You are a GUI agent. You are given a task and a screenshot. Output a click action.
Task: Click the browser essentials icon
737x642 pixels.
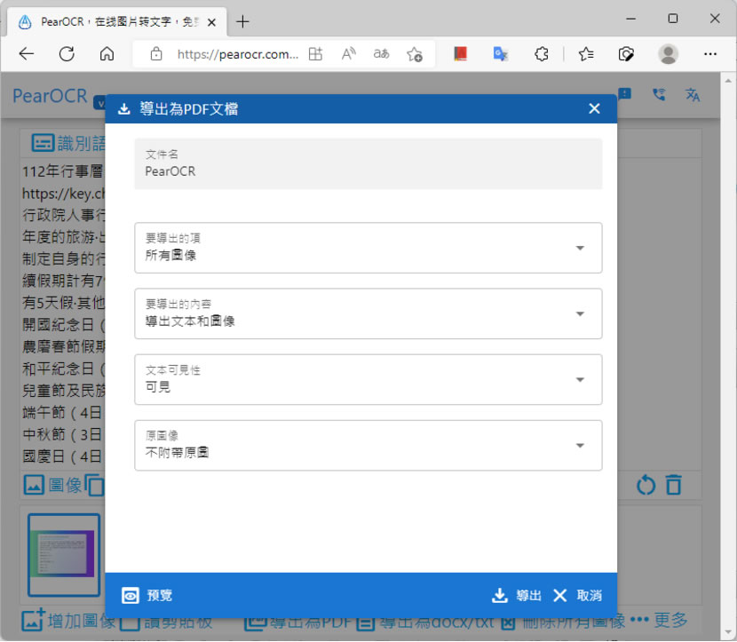click(x=626, y=54)
